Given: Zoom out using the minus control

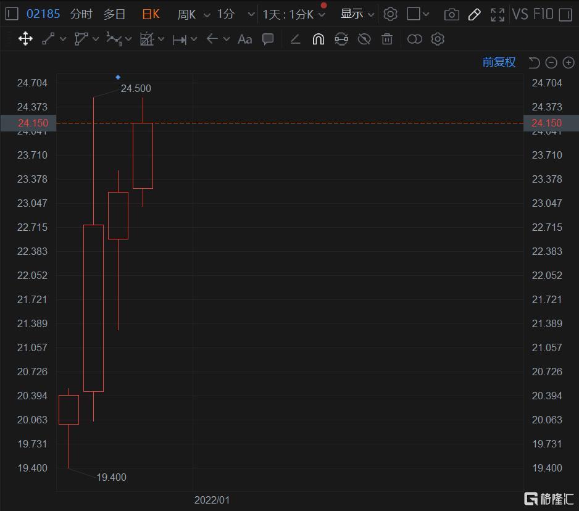Looking at the screenshot, I should (551, 62).
